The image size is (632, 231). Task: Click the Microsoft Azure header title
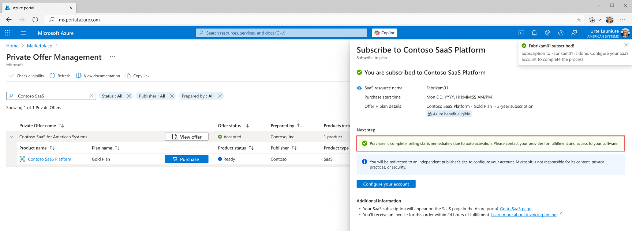[56, 33]
